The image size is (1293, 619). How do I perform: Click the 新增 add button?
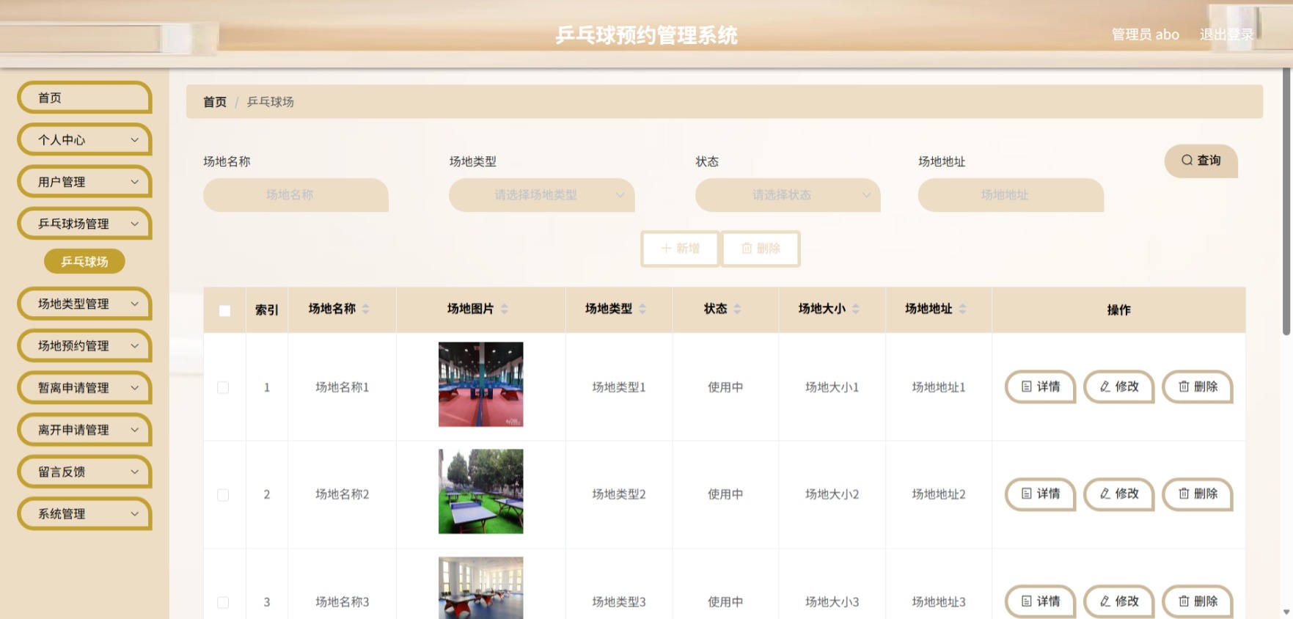680,249
